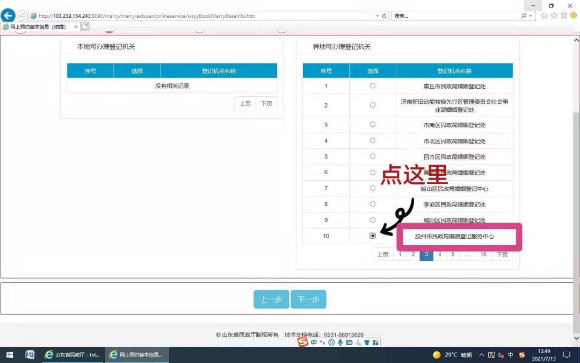The width and height of the screenshot is (580, 363).
Task: Open the favorites star icon
Action: pyautogui.click(x=554, y=16)
